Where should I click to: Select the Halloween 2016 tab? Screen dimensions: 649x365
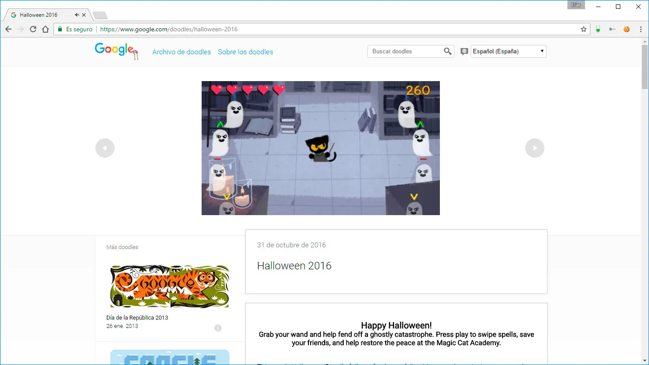[x=47, y=15]
